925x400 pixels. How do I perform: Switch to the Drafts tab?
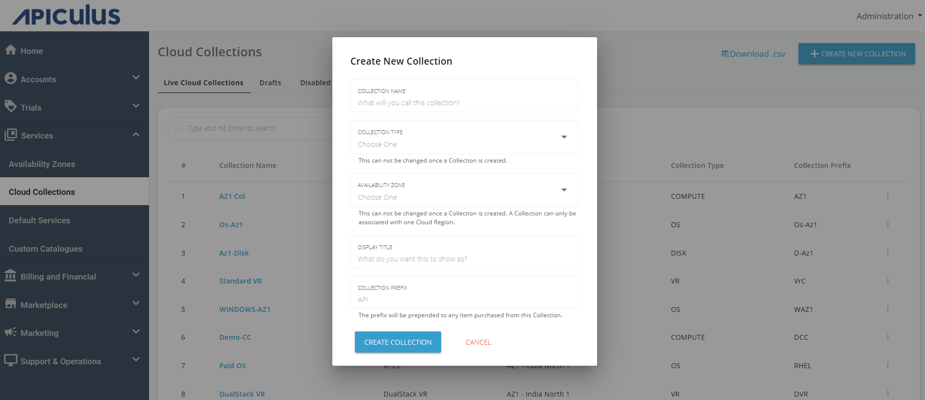(x=270, y=83)
